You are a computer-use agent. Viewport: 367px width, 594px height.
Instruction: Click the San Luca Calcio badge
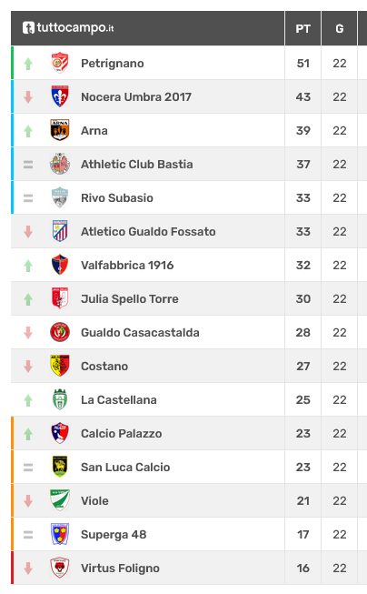pos(60,467)
